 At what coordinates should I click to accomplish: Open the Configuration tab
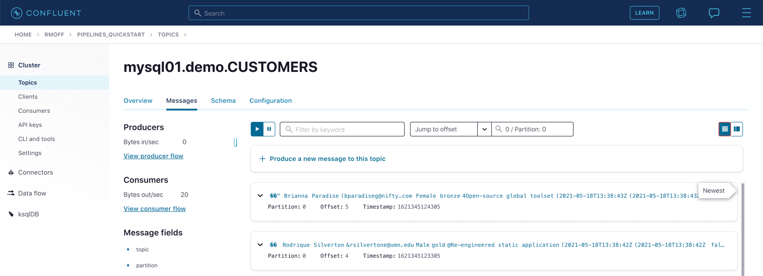click(x=271, y=100)
